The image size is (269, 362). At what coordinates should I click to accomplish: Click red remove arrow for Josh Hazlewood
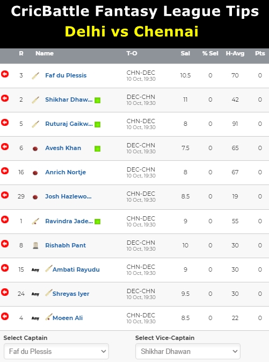coord(5,195)
